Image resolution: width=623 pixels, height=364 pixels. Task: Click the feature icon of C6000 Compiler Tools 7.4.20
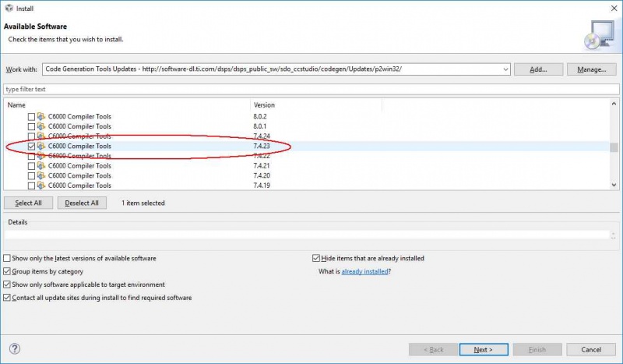point(41,175)
